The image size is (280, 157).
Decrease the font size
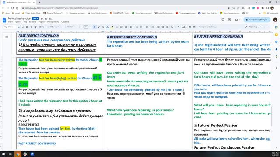click(x=82, y=27)
